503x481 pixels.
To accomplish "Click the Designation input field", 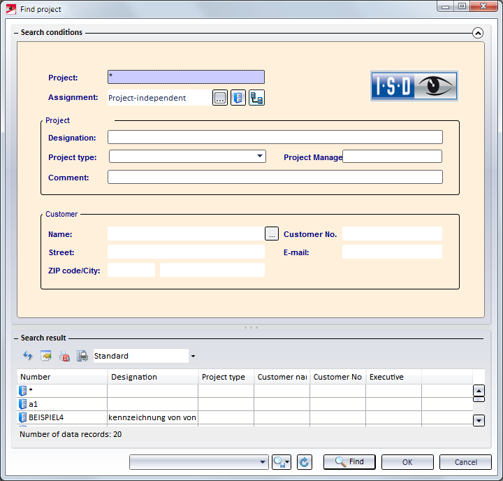I will tap(275, 137).
